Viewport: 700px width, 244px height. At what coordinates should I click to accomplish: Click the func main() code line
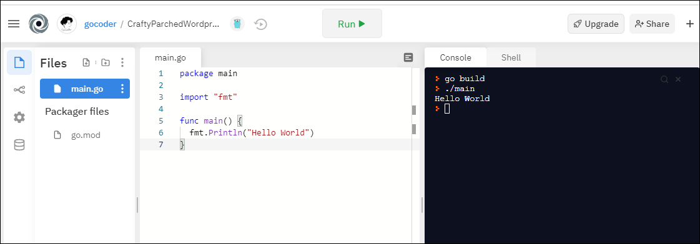210,121
